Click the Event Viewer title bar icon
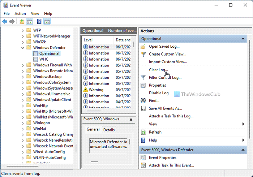 point(6,5)
